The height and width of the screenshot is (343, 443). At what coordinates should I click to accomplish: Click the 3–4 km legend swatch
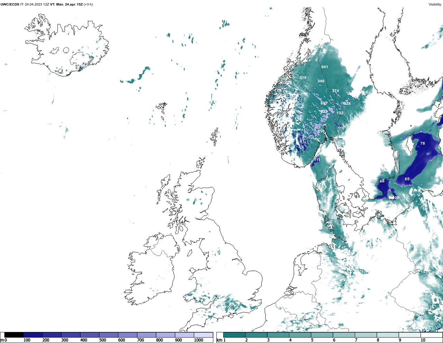(278, 335)
